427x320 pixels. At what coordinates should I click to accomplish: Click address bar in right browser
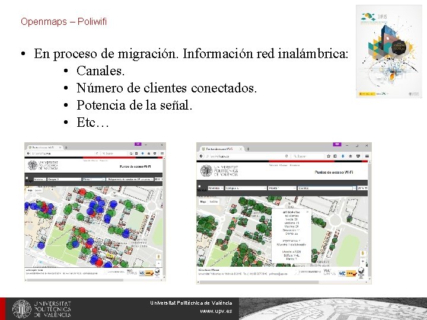click(247, 156)
